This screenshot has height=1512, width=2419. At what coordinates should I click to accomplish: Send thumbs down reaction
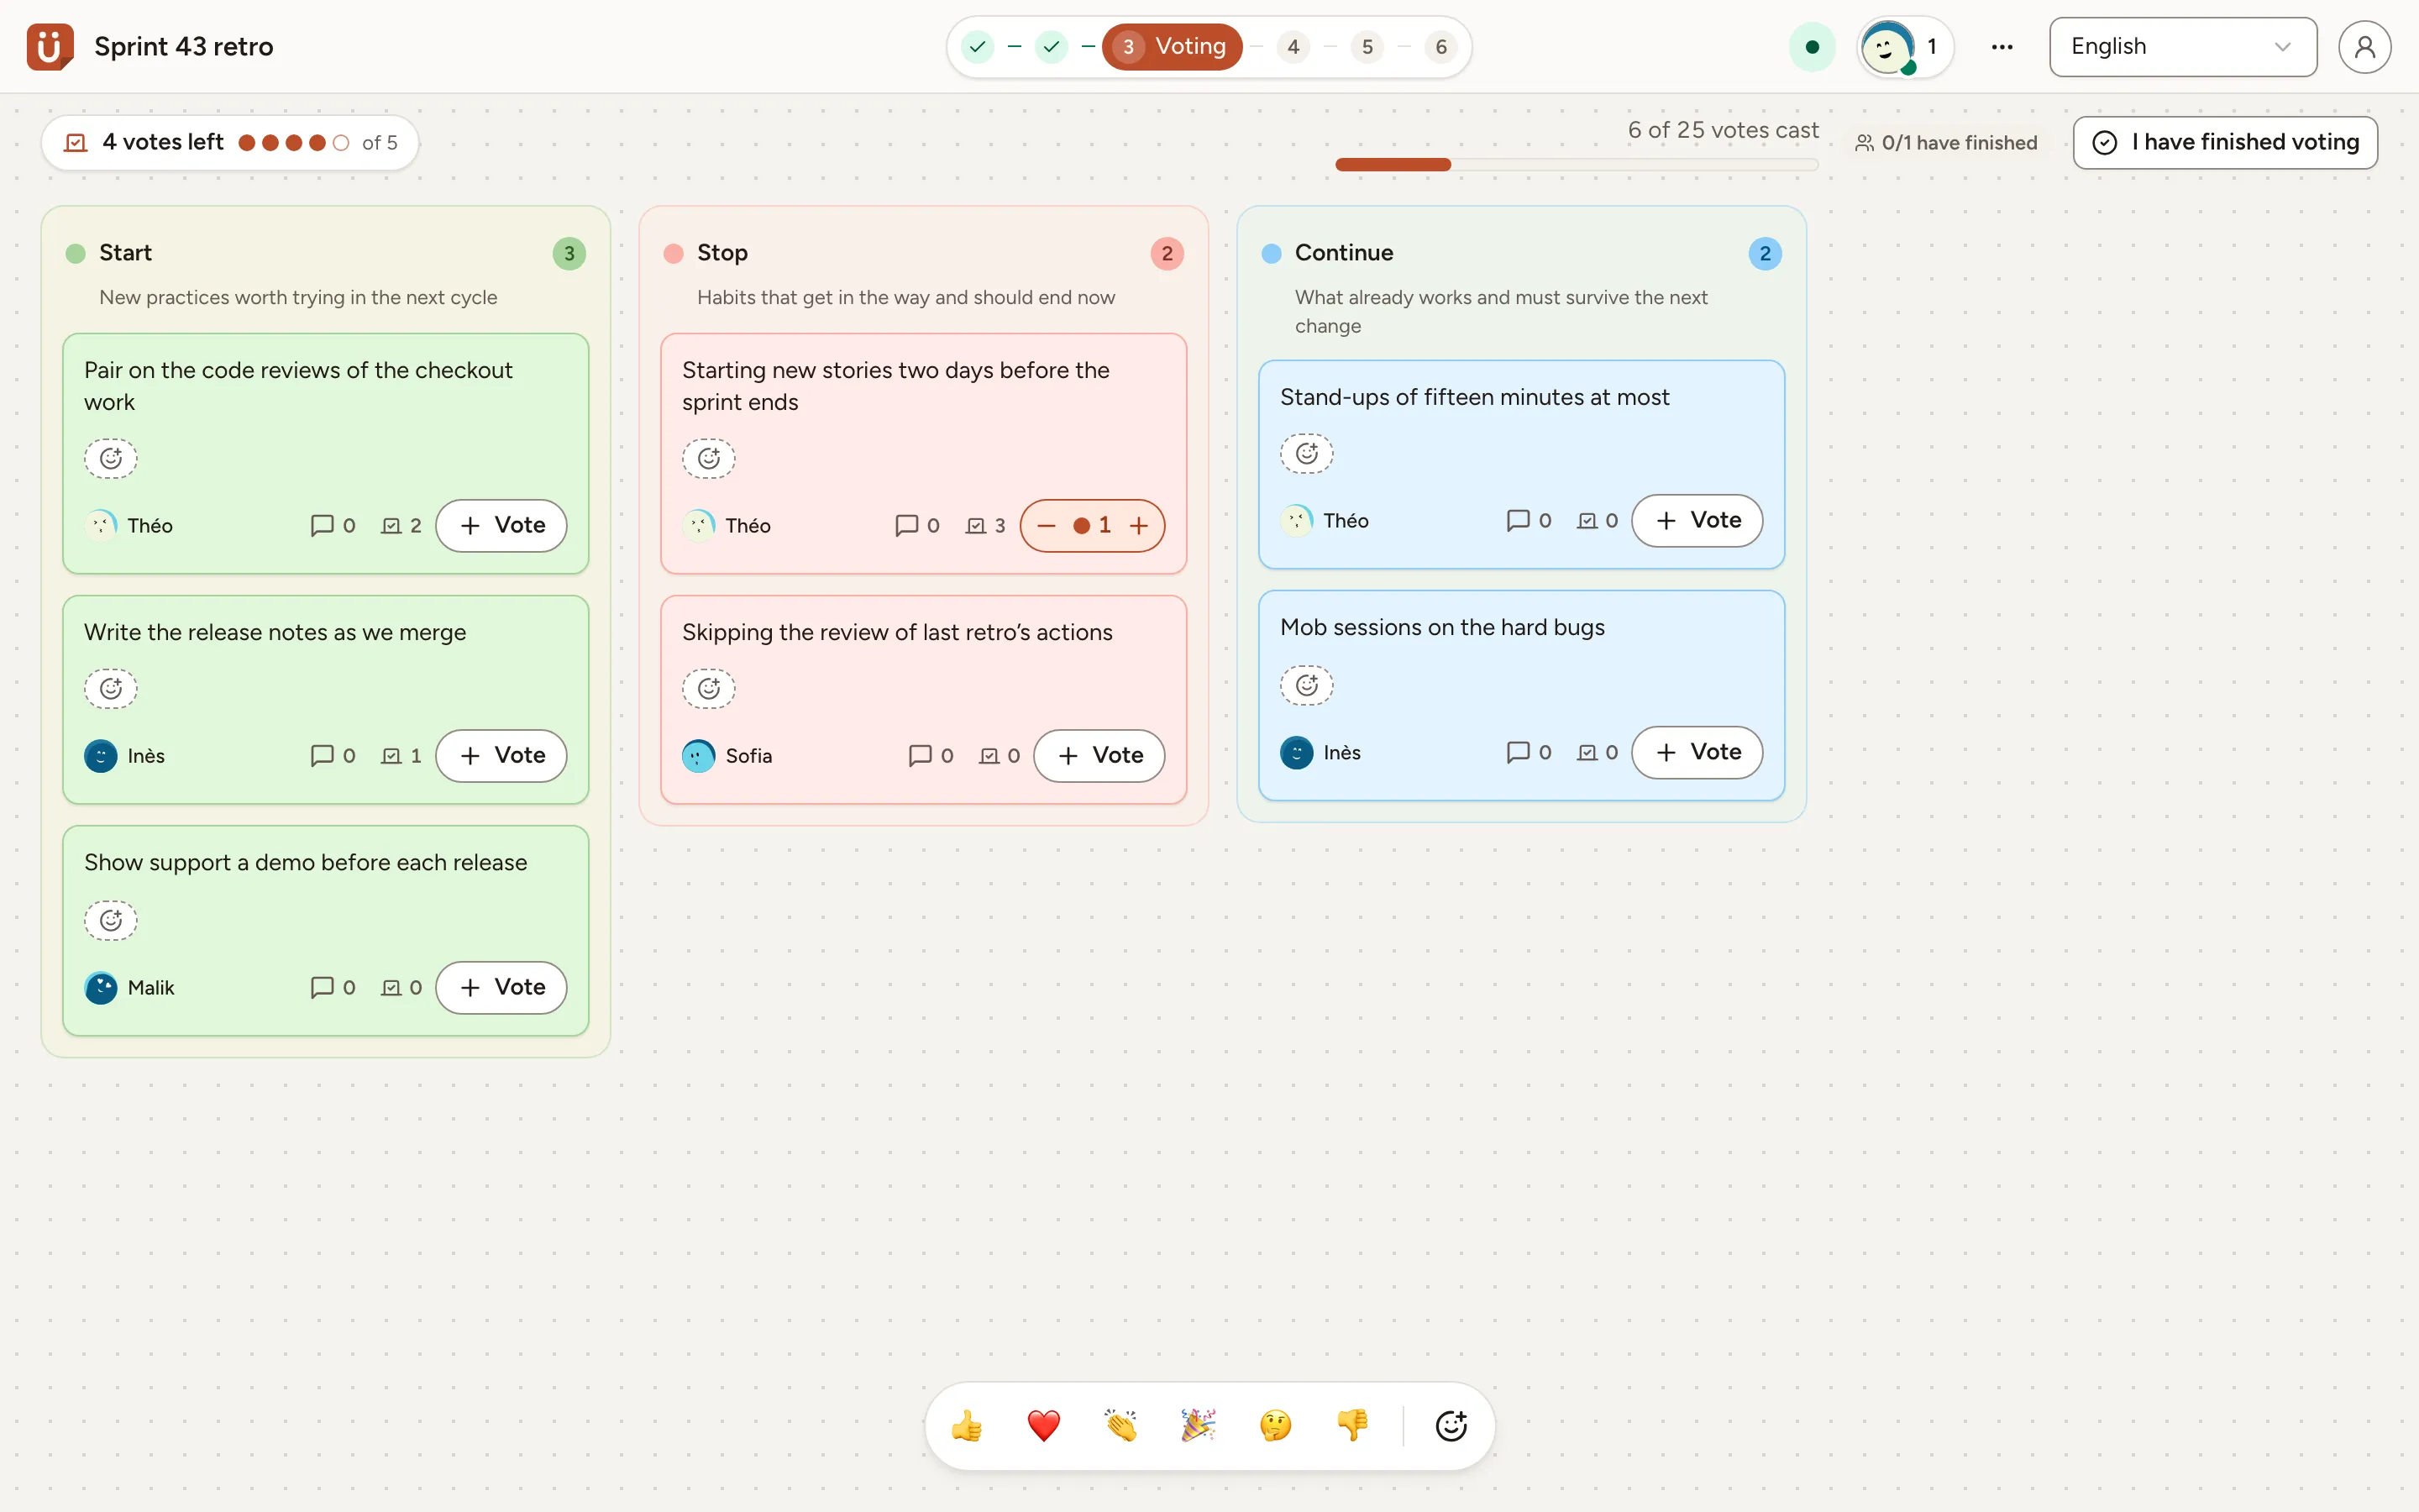tap(1352, 1426)
